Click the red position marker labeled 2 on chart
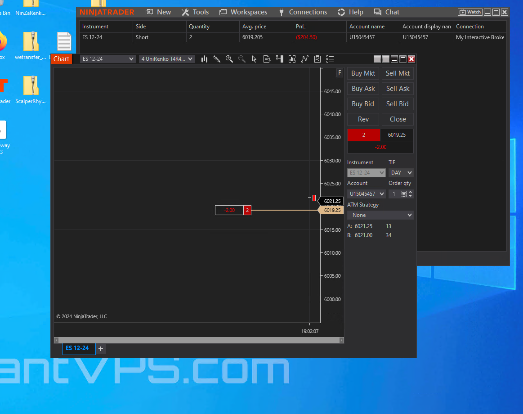Viewport: 523px width, 414px height. (247, 210)
